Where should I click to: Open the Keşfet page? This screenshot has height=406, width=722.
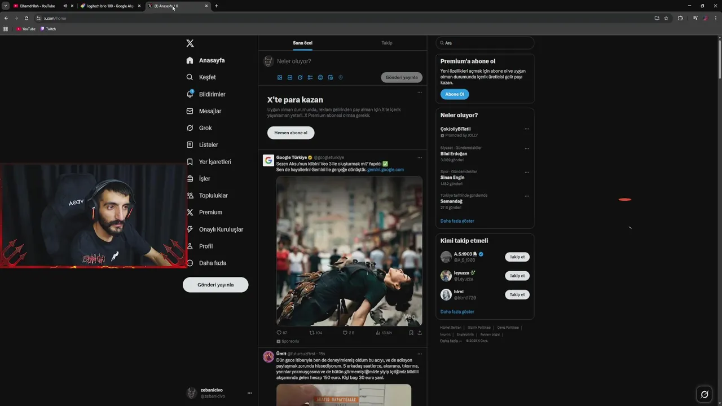pyautogui.click(x=201, y=77)
